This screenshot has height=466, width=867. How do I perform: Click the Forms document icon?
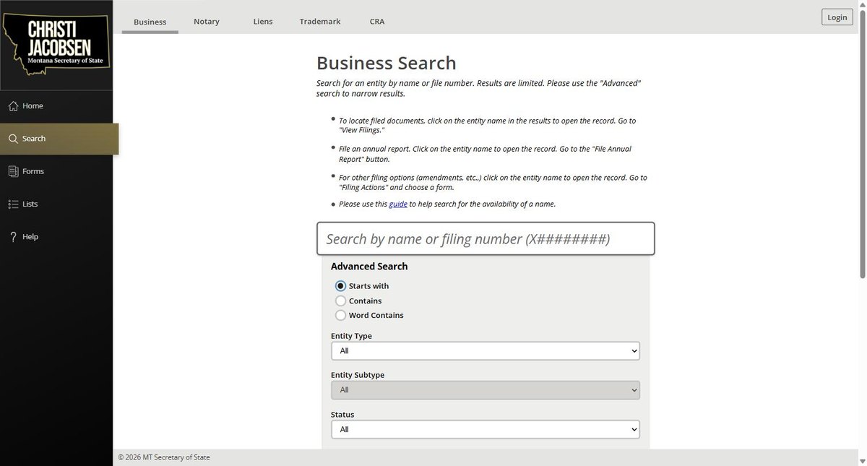click(x=13, y=171)
